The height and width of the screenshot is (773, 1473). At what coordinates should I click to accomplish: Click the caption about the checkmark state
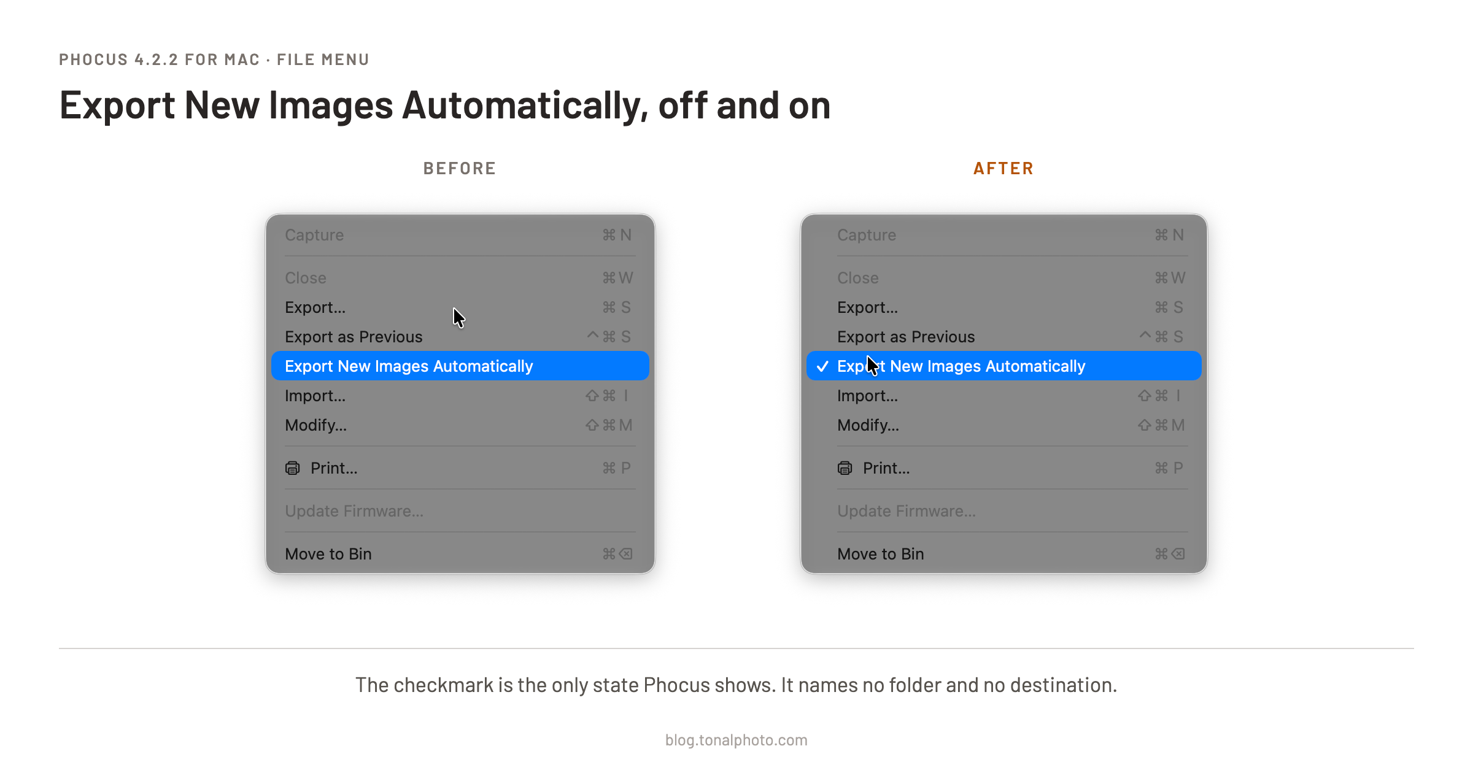click(x=736, y=685)
